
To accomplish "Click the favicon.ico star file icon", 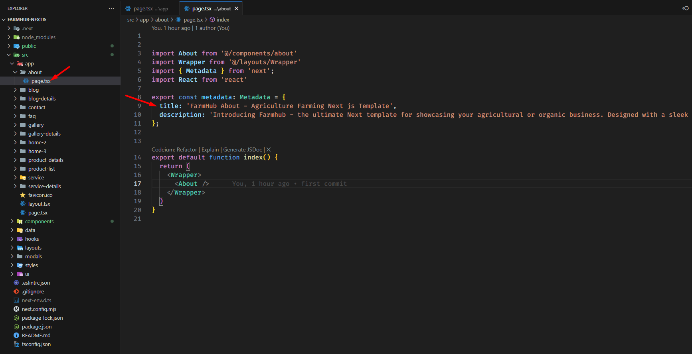I will [x=23, y=195].
